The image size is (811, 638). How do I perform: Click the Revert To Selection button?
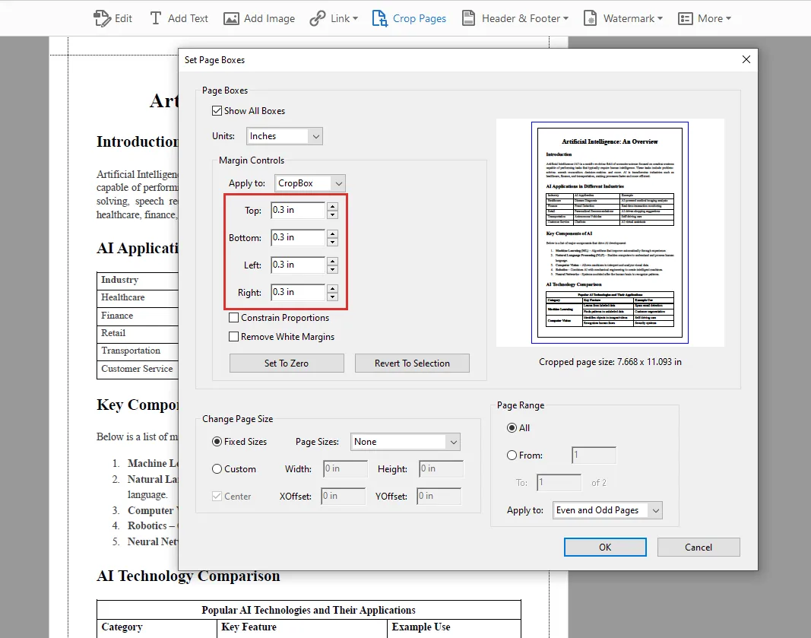[412, 363]
